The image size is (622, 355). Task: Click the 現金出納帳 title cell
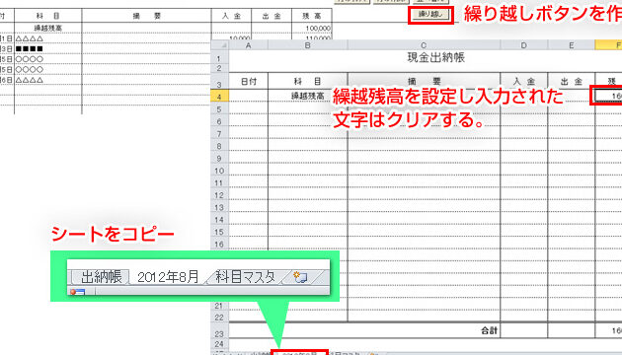(x=435, y=58)
